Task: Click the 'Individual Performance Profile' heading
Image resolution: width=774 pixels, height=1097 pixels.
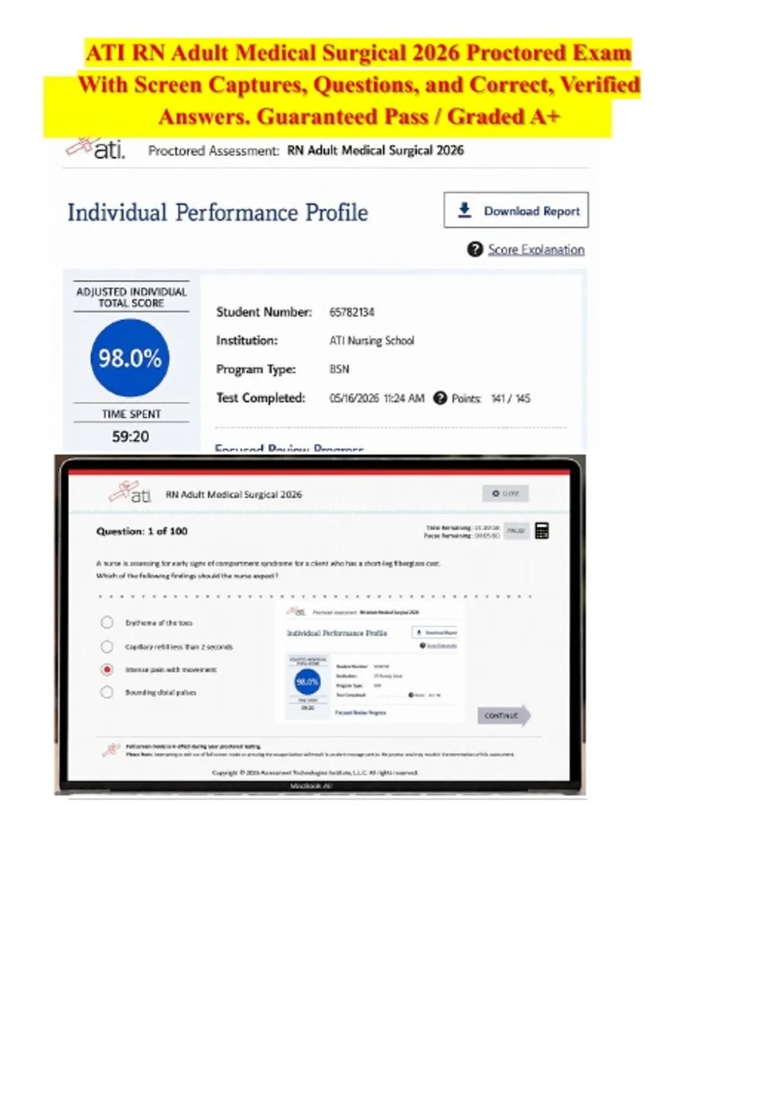Action: [218, 212]
